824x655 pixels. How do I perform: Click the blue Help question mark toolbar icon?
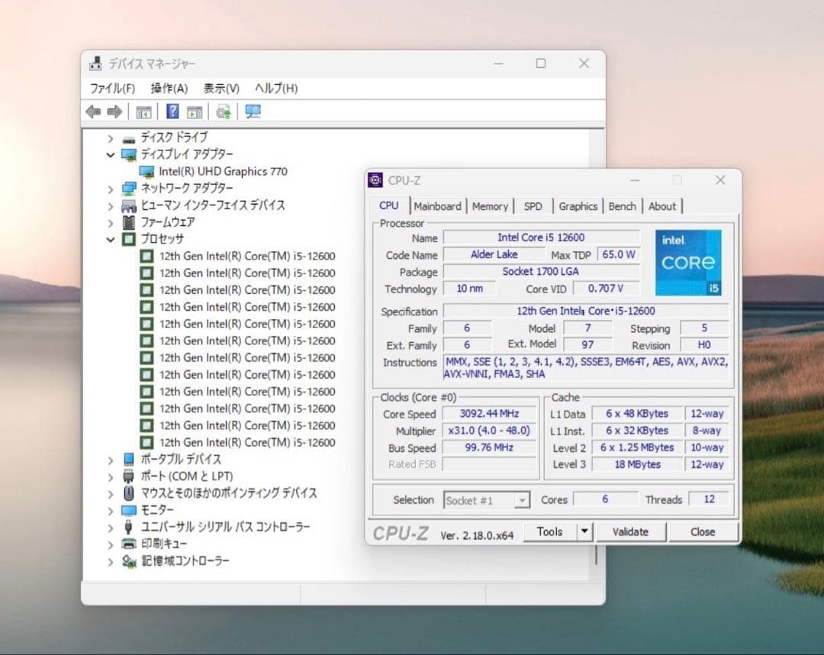tap(172, 111)
